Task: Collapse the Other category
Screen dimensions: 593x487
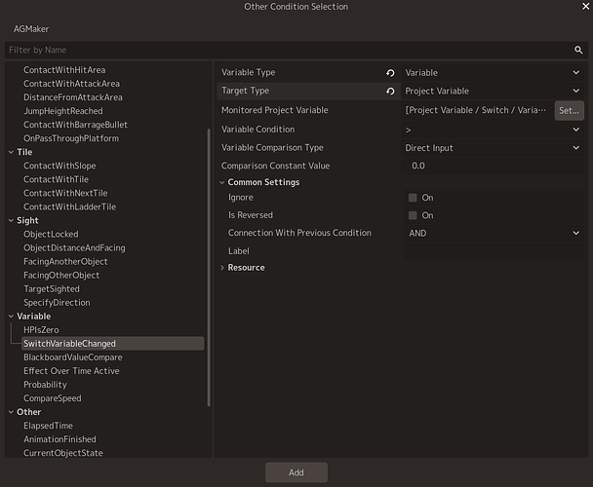Action: pyautogui.click(x=11, y=412)
